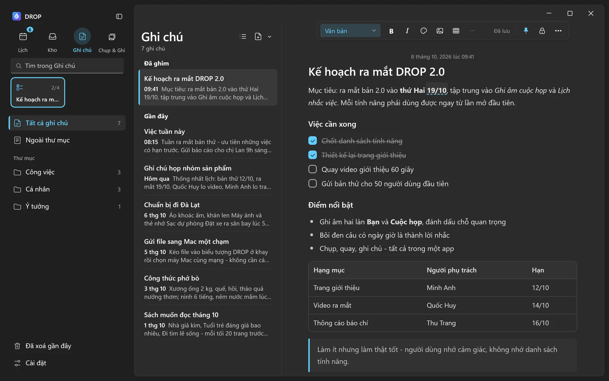Open the Văn bản text style dropdown

[x=350, y=31]
